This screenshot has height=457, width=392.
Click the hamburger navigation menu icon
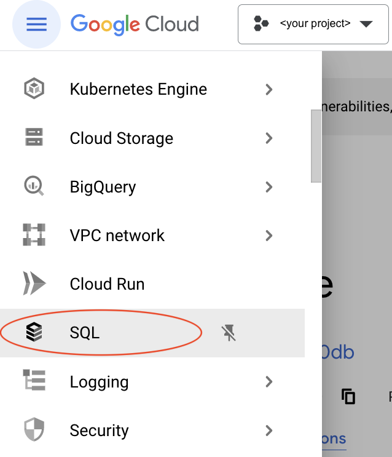(36, 24)
